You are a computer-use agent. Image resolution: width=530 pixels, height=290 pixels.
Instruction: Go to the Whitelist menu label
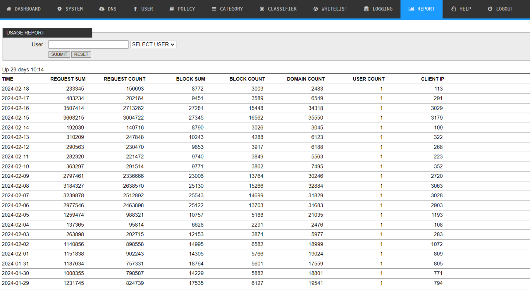334,9
